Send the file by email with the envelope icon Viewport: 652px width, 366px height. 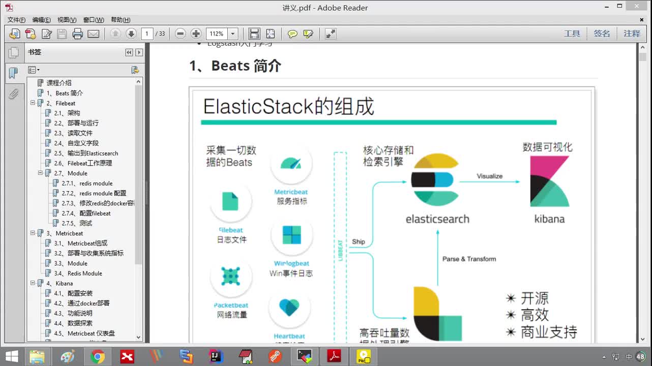click(x=94, y=34)
